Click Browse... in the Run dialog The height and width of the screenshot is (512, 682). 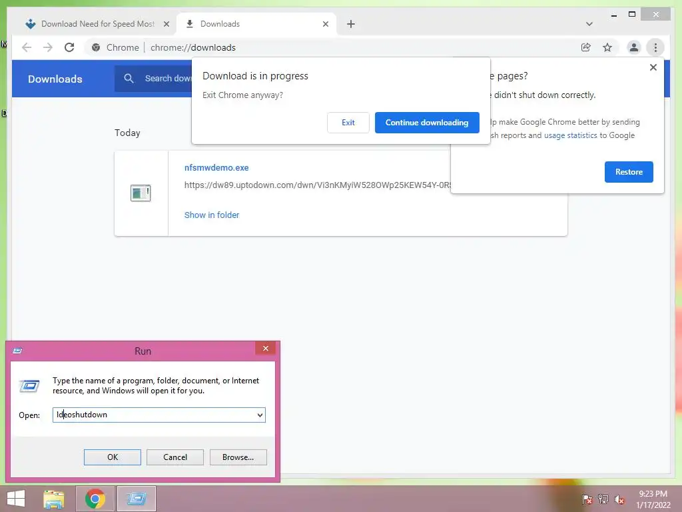coord(238,457)
